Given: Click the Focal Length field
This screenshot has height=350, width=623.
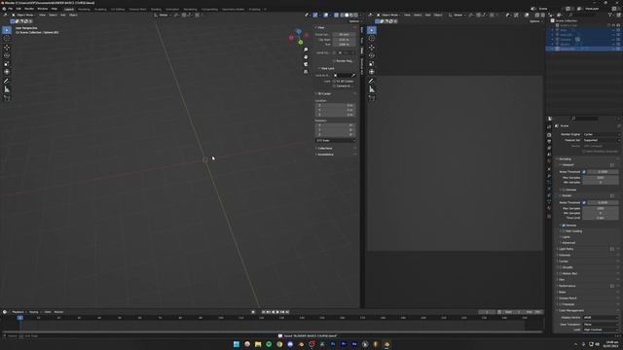Looking at the screenshot, I should tap(344, 35).
